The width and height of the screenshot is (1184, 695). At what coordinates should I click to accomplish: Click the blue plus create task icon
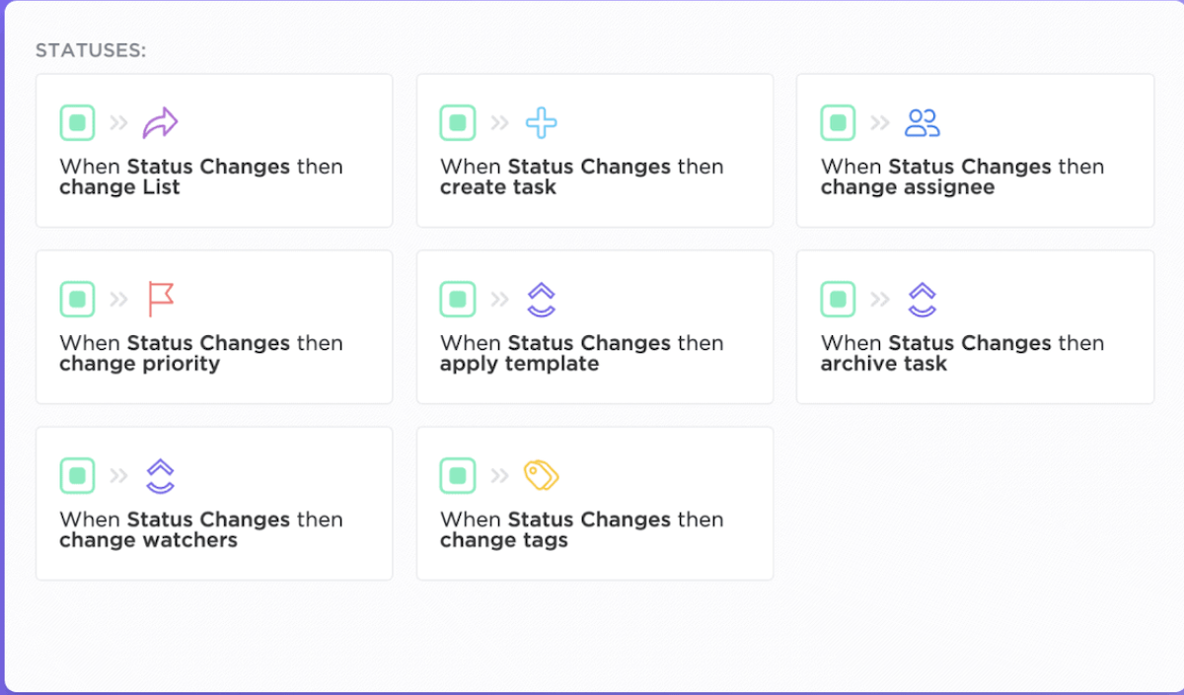click(x=541, y=123)
